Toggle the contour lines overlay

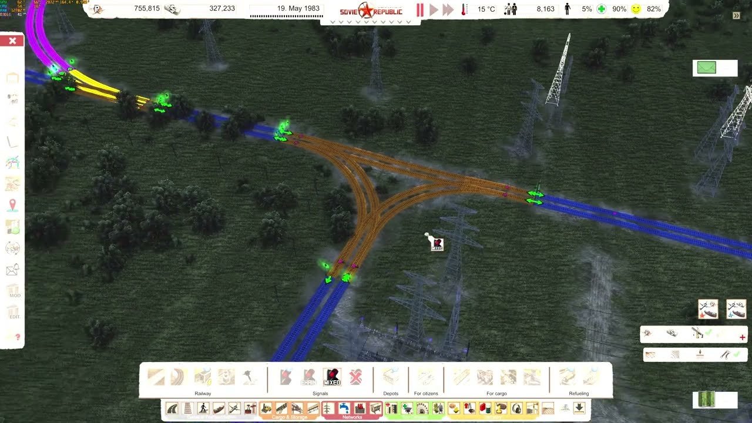(674, 355)
